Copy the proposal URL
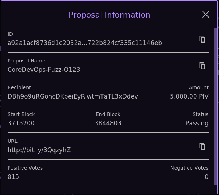This screenshot has height=195, width=219. tap(203, 146)
